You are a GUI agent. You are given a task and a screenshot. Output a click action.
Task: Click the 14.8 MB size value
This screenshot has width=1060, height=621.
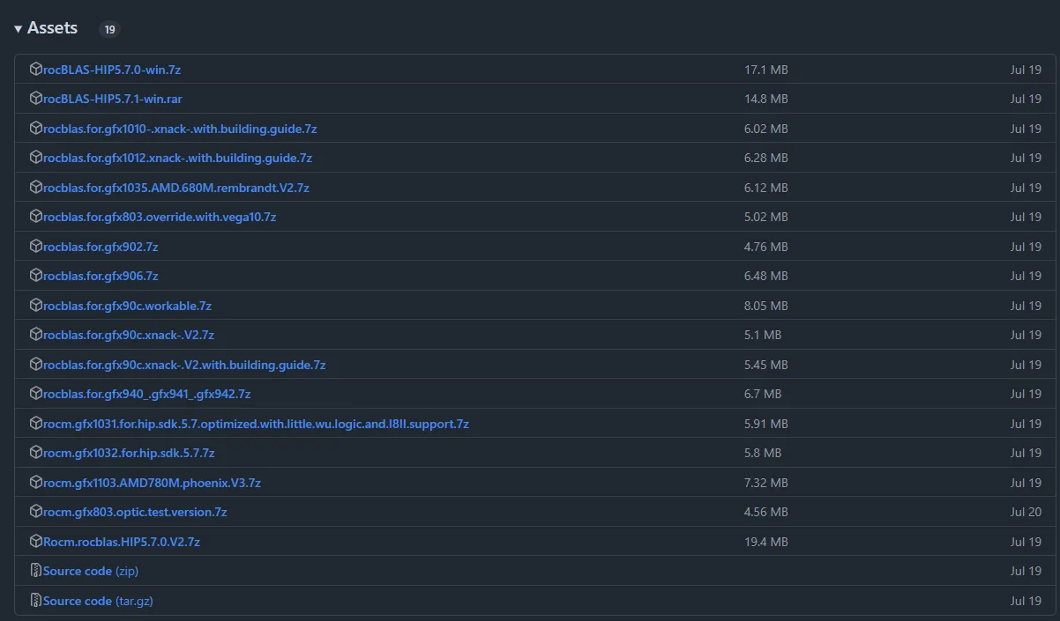766,99
